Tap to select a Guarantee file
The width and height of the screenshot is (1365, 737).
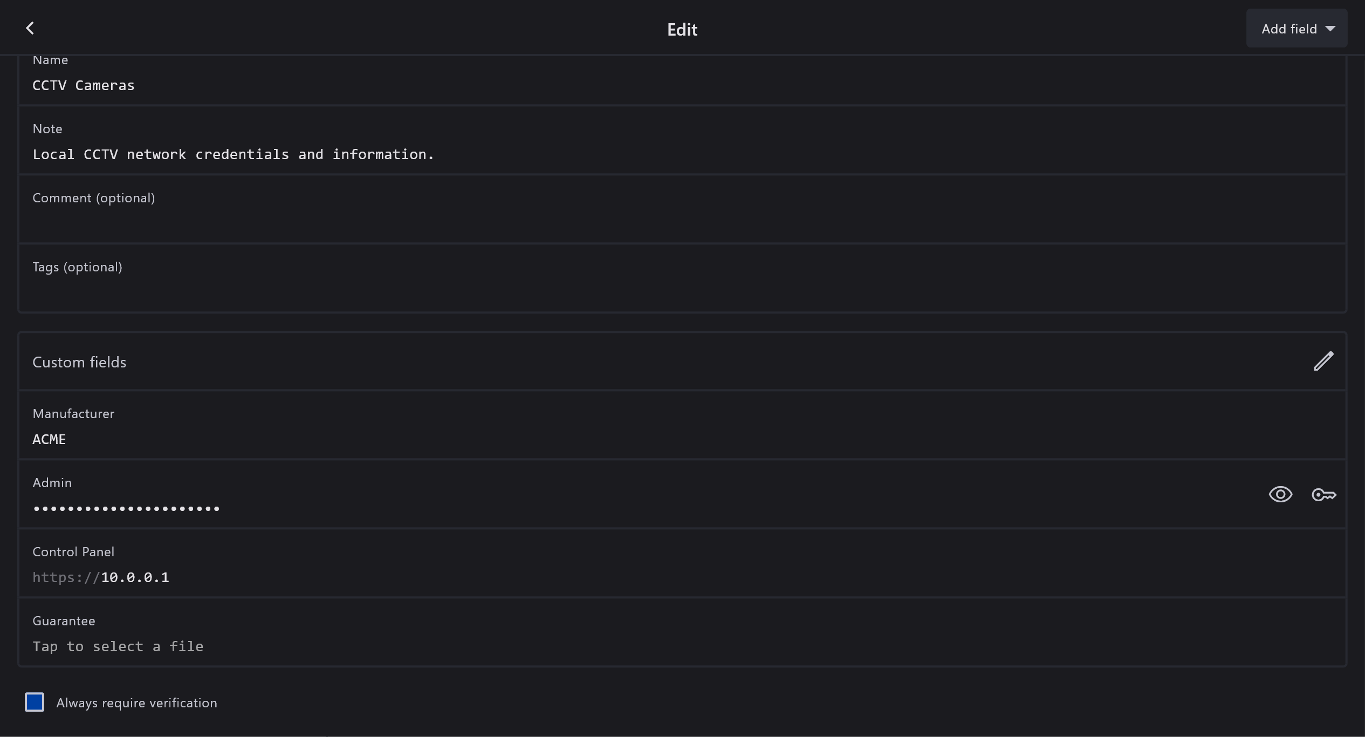118,646
